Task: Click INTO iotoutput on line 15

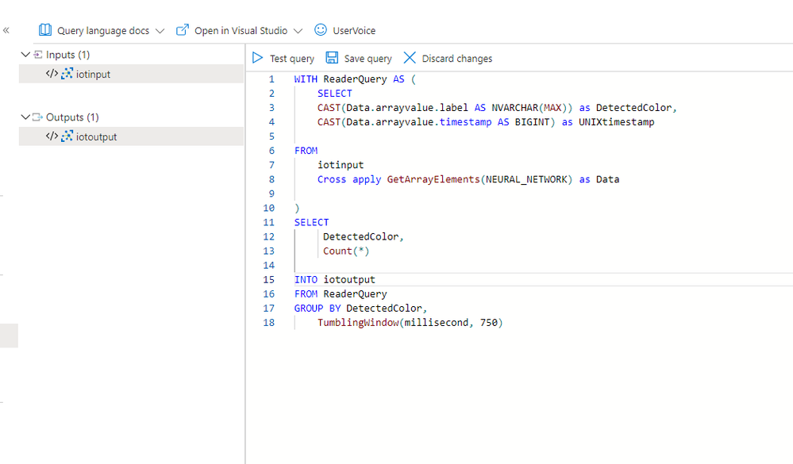Action: tap(335, 279)
